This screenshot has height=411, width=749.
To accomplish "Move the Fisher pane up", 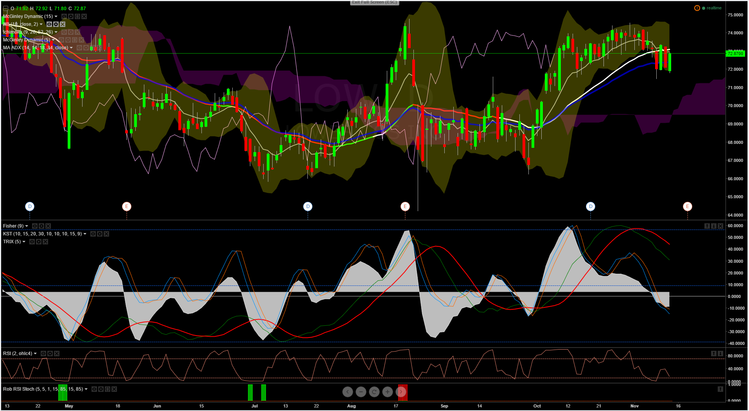I will pos(707,226).
